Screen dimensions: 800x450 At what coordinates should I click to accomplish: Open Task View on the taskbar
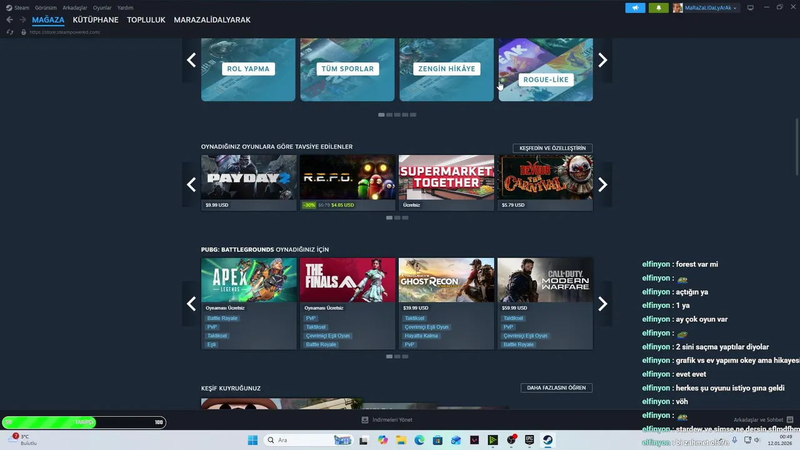(x=364, y=440)
